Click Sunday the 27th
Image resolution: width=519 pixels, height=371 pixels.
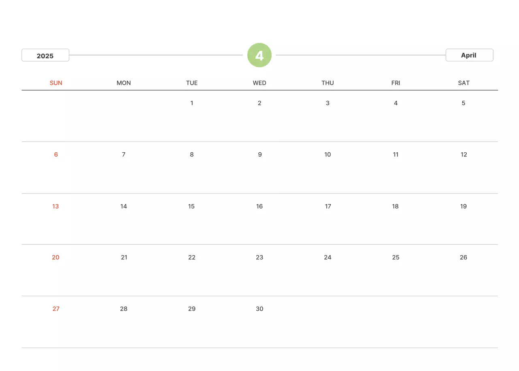click(x=56, y=309)
